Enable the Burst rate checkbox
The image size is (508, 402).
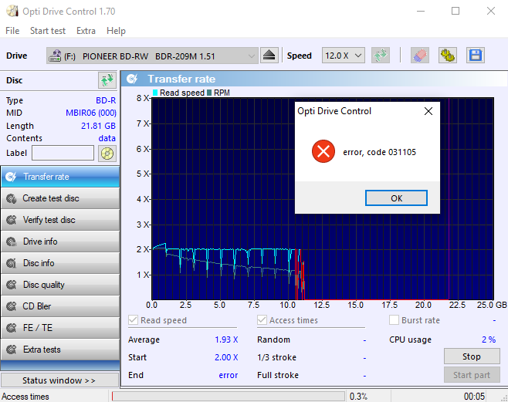(394, 320)
